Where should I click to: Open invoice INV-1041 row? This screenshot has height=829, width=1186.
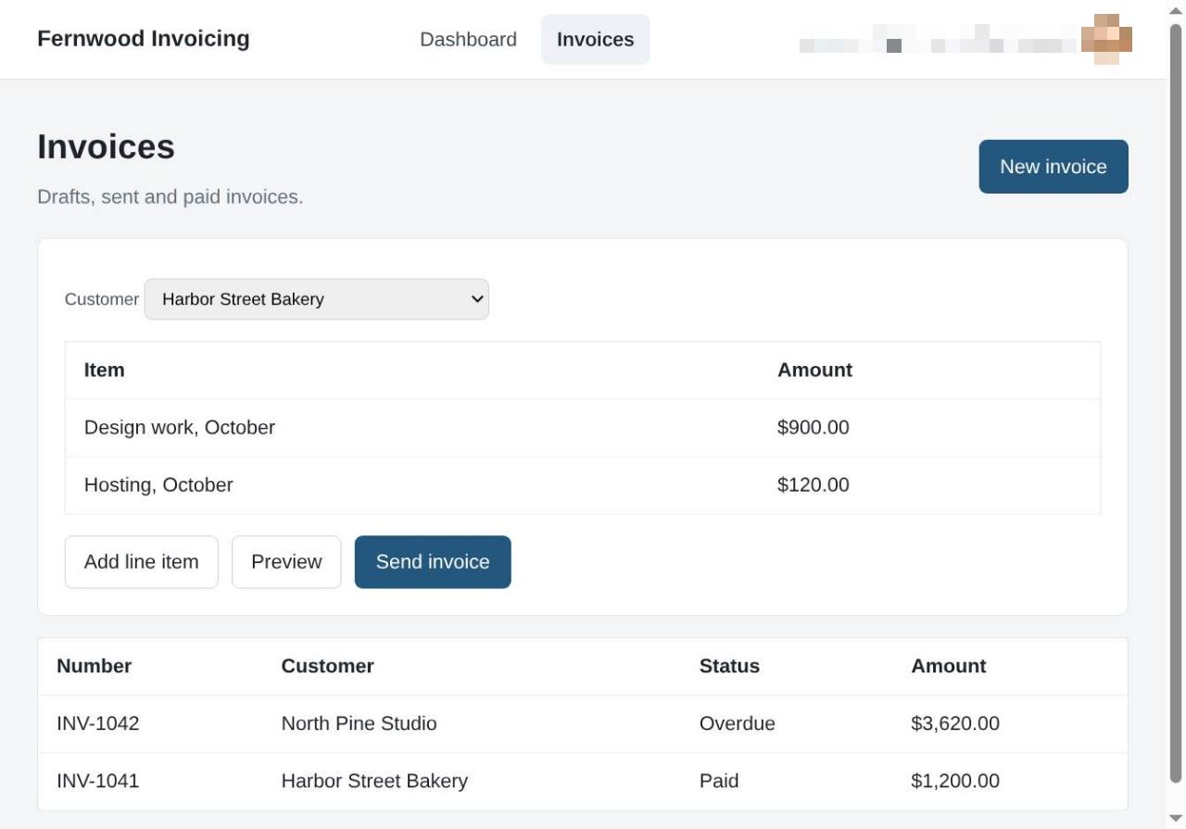[583, 781]
